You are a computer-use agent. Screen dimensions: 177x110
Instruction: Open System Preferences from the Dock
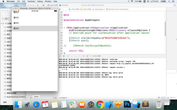pyautogui.click(x=91, y=105)
